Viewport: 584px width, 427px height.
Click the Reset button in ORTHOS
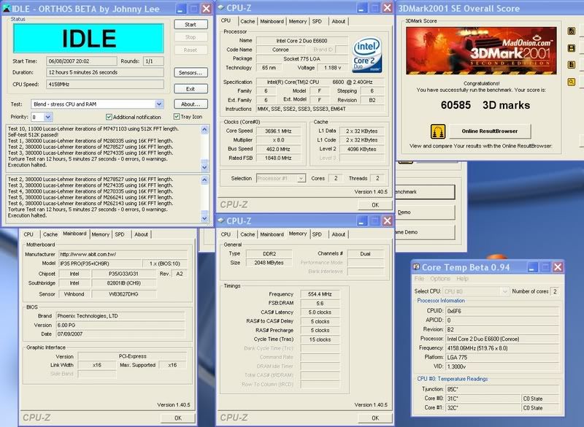pyautogui.click(x=191, y=50)
